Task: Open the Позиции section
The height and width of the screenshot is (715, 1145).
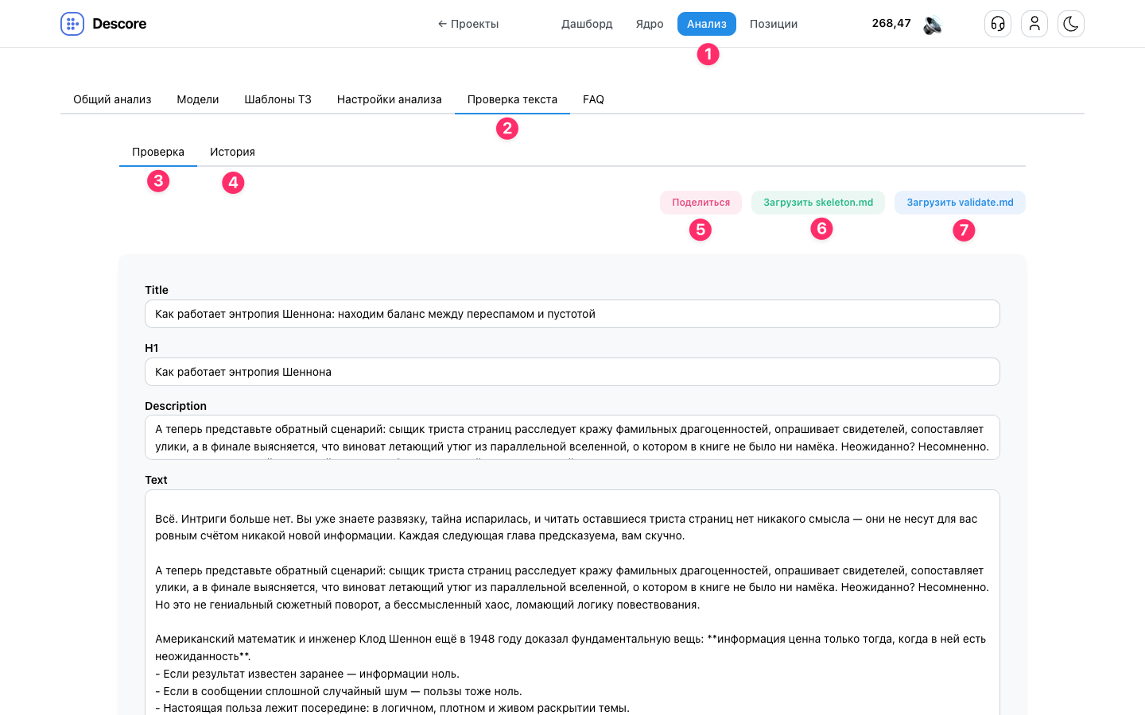Action: (x=774, y=24)
